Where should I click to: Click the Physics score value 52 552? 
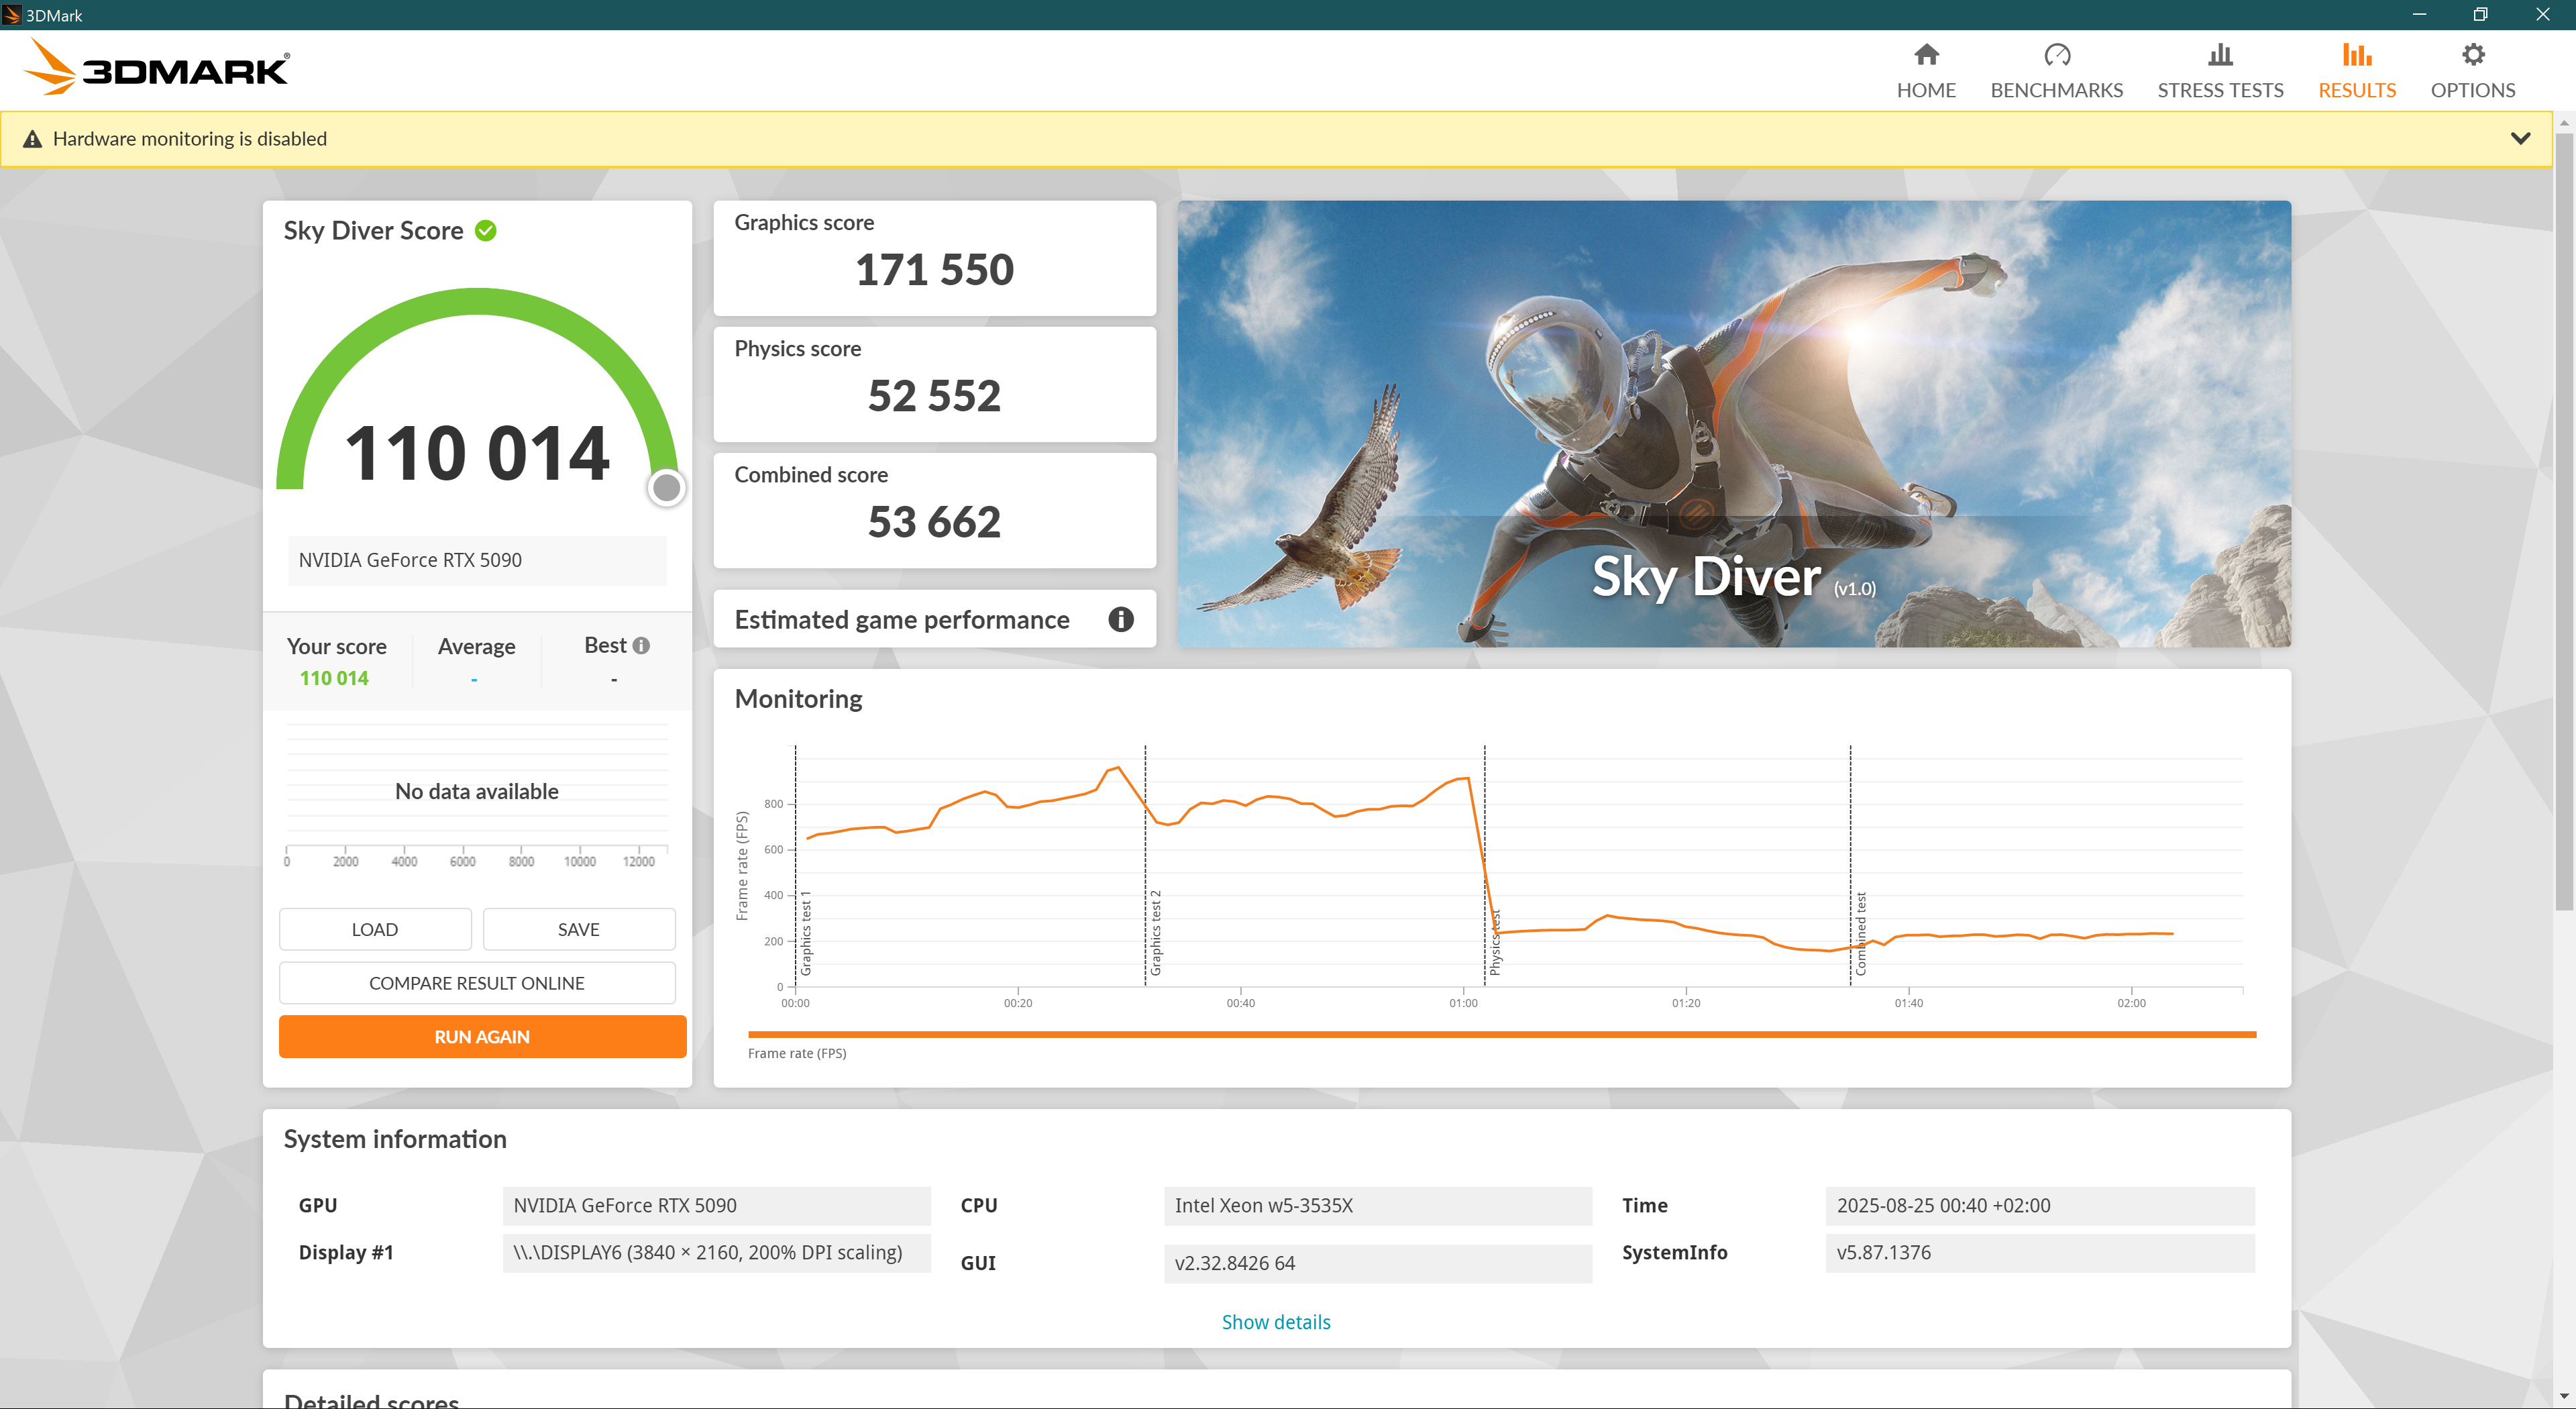click(x=934, y=396)
